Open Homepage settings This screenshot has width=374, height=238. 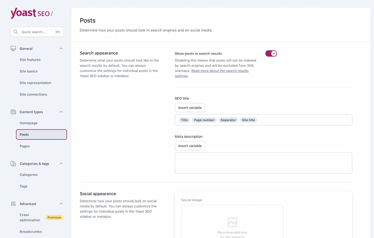[28, 123]
